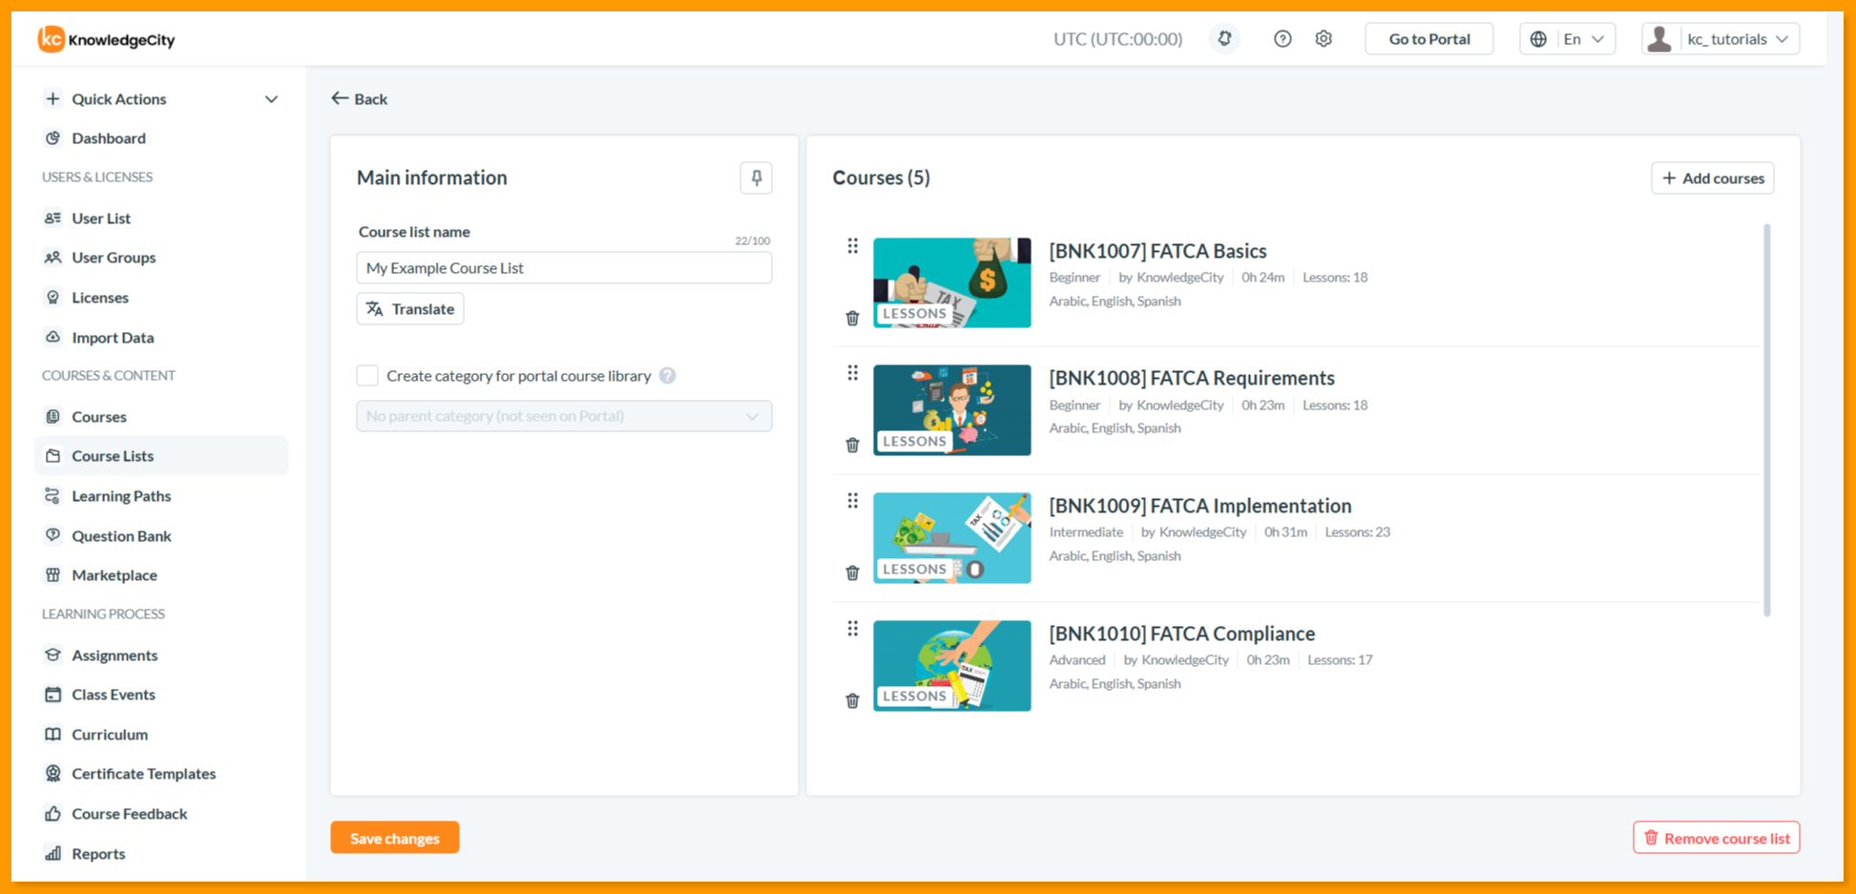Click the info icon beside Create category
This screenshot has width=1856, height=894.
click(667, 376)
